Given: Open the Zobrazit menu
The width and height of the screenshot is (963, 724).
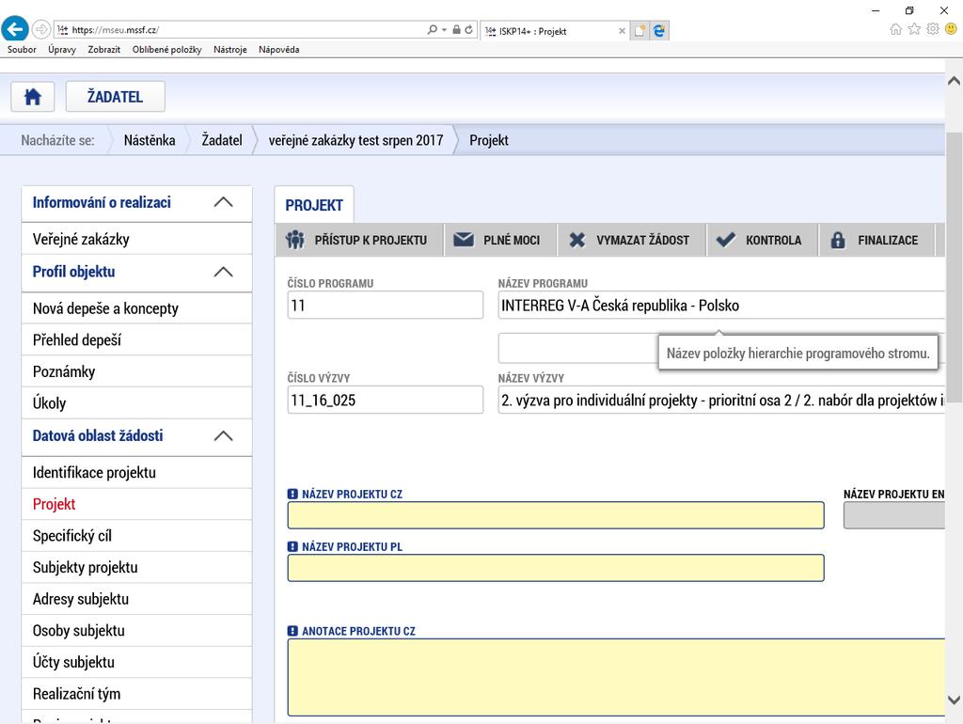Looking at the screenshot, I should 103,49.
